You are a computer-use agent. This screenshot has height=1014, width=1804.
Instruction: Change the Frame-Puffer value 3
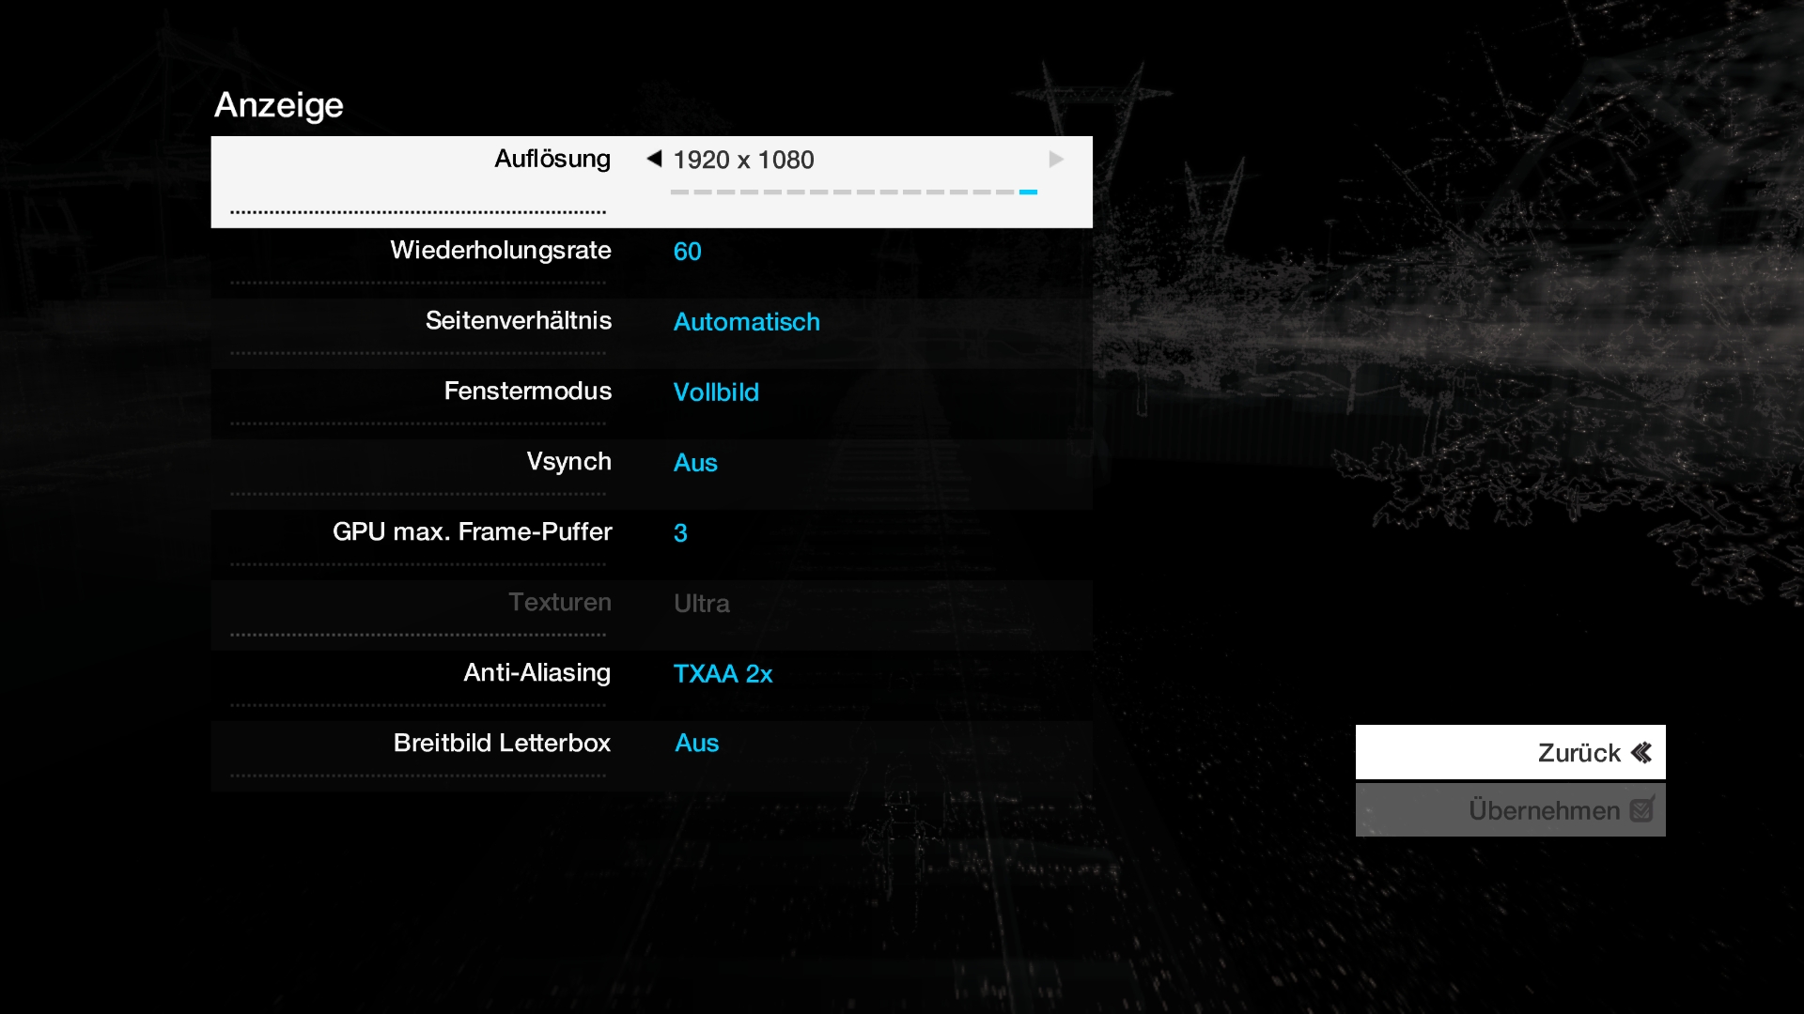click(x=680, y=533)
